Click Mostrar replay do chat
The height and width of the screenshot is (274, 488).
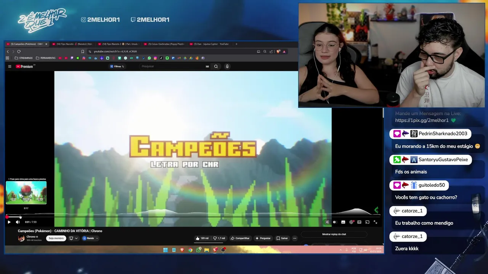pyautogui.click(x=334, y=234)
